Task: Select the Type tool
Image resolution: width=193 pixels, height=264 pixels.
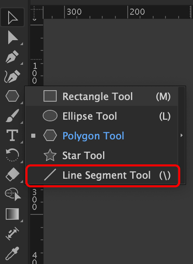Action: point(12,135)
